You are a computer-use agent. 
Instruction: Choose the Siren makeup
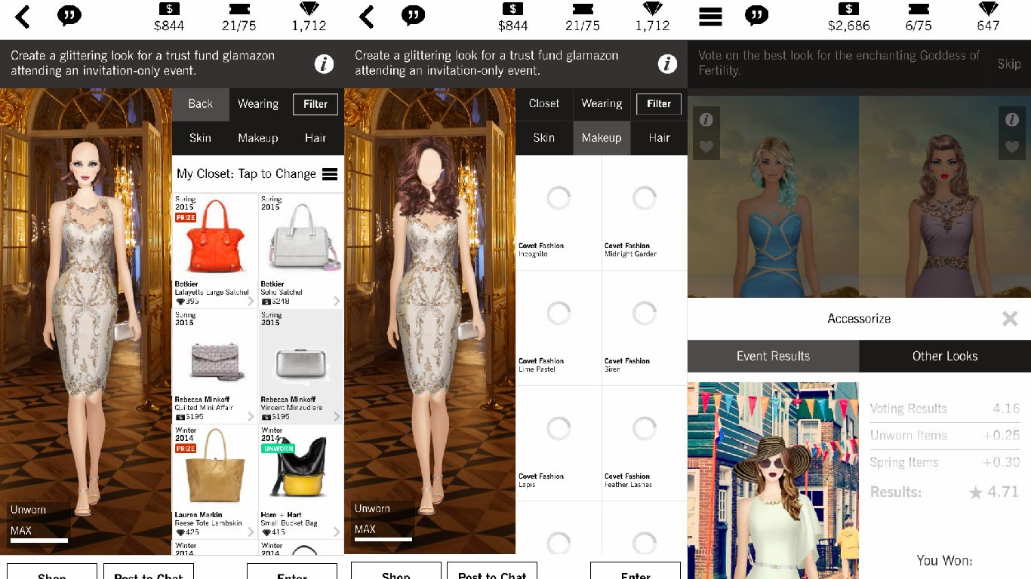click(645, 328)
